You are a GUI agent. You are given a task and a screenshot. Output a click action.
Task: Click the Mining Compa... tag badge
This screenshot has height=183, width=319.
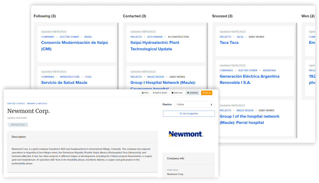[x=18, y=125]
